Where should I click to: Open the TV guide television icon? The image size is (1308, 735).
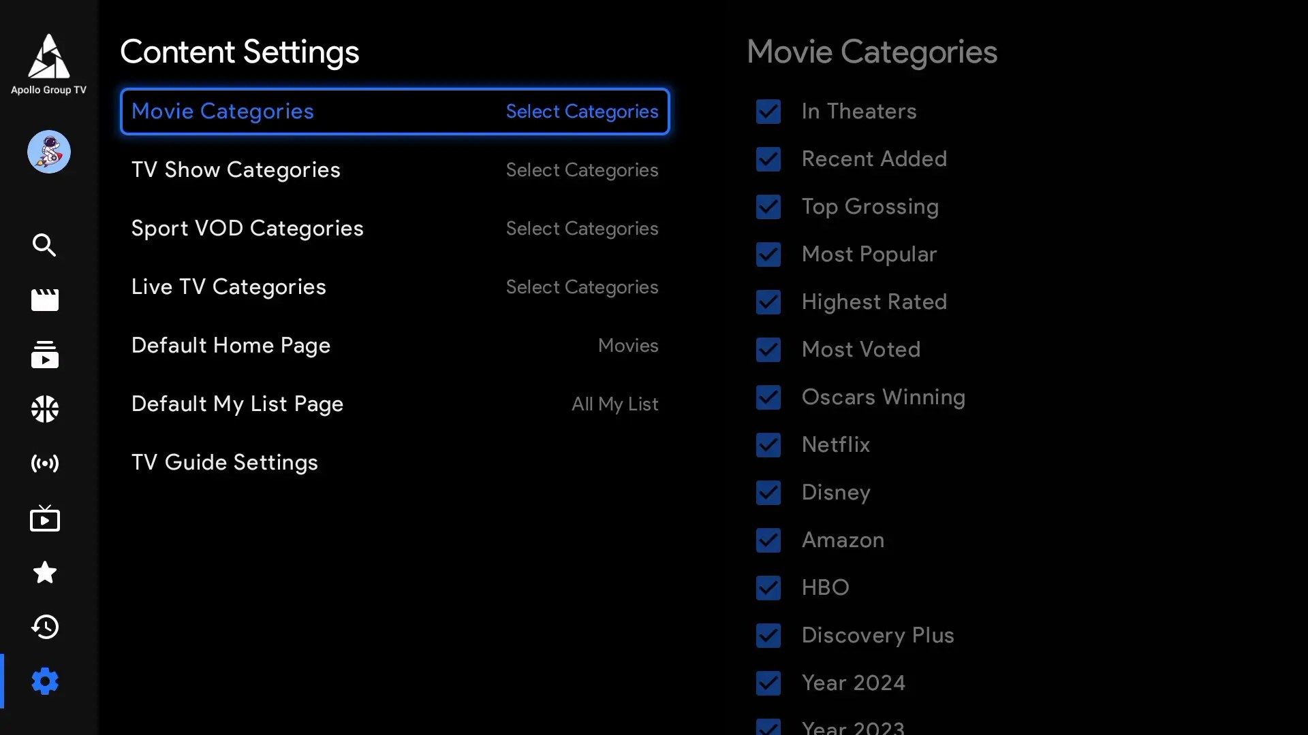coord(45,519)
